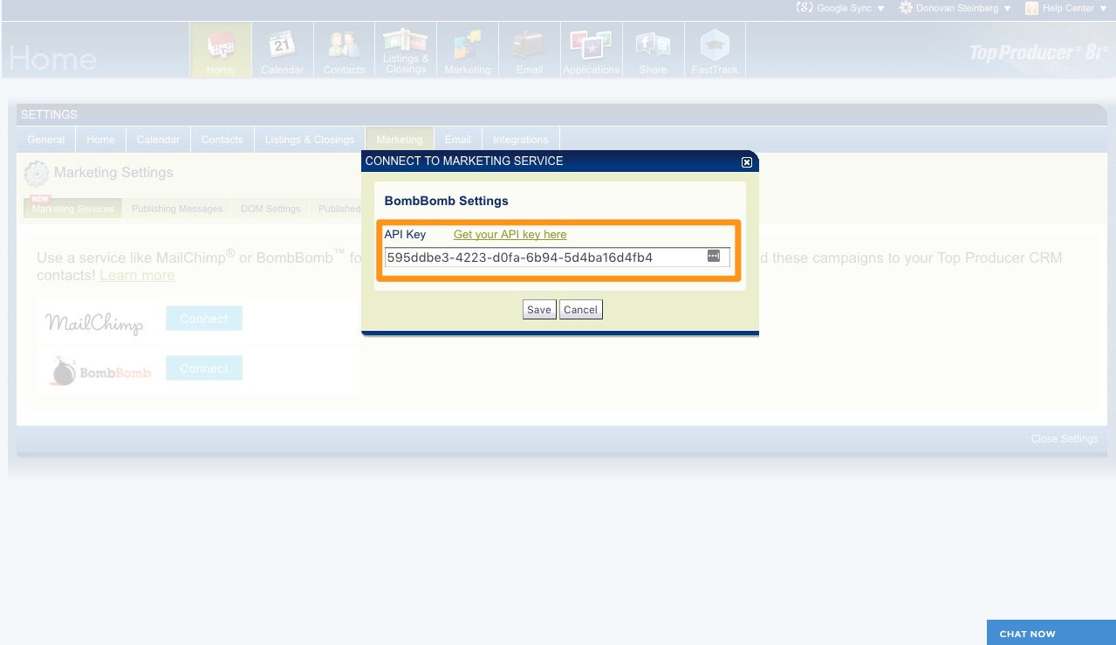Open the Calendar toolbar icon

pos(283,51)
